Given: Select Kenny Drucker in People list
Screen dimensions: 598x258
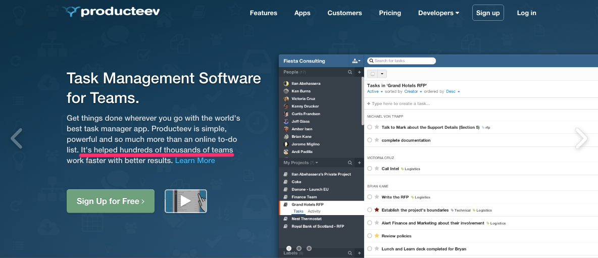Looking at the screenshot, I should tap(305, 107).
